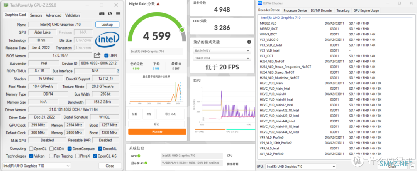Open the GPU selector dropdown in GPU-Z

[37, 166]
